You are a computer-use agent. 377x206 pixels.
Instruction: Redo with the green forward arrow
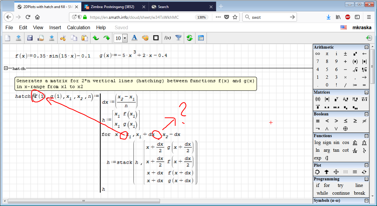click(x=106, y=38)
